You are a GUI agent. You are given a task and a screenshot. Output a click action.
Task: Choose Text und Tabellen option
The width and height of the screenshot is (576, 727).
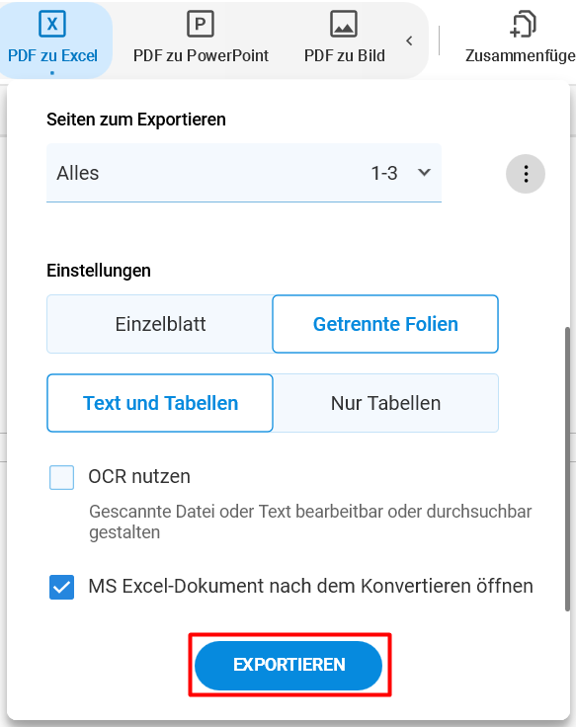point(160,403)
